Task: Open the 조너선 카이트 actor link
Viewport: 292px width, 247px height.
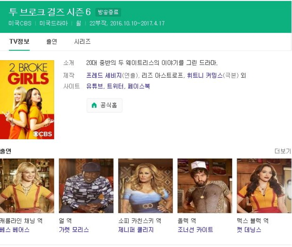Action: point(195,230)
